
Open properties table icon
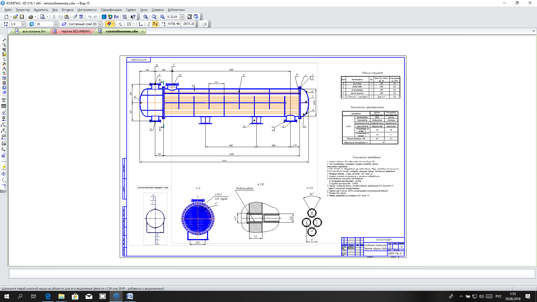point(81,17)
